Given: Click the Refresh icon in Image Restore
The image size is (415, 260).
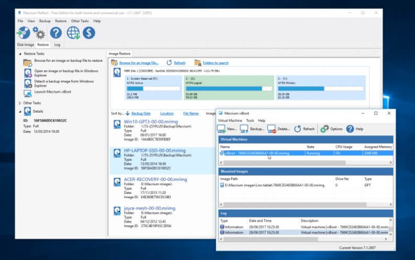Looking at the screenshot, I should (x=169, y=63).
